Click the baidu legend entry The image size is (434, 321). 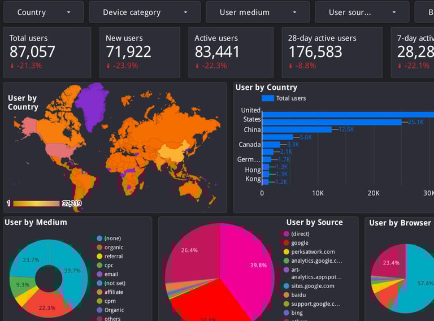click(294, 295)
